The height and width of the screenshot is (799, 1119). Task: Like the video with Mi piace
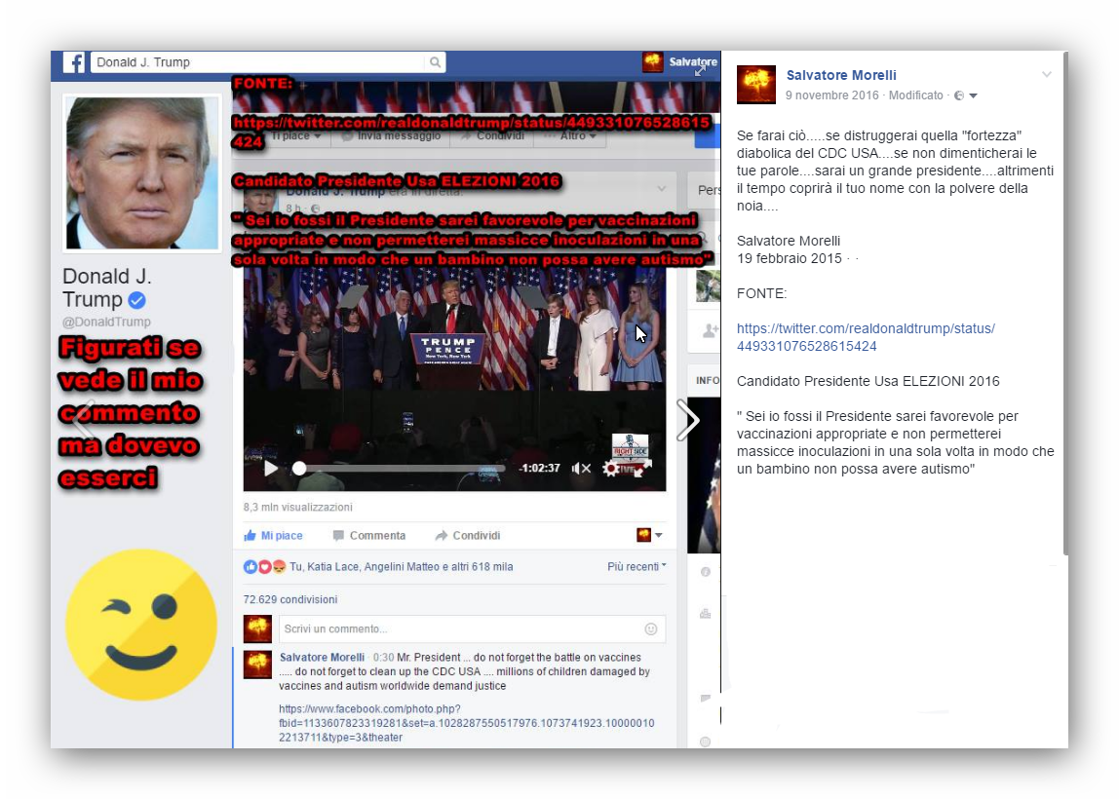click(x=273, y=535)
